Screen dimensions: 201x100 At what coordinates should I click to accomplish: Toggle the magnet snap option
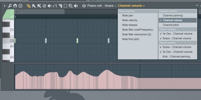15,6
